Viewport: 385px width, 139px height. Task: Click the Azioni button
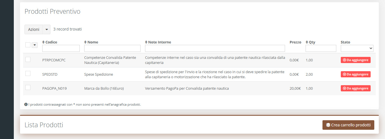tap(34, 29)
